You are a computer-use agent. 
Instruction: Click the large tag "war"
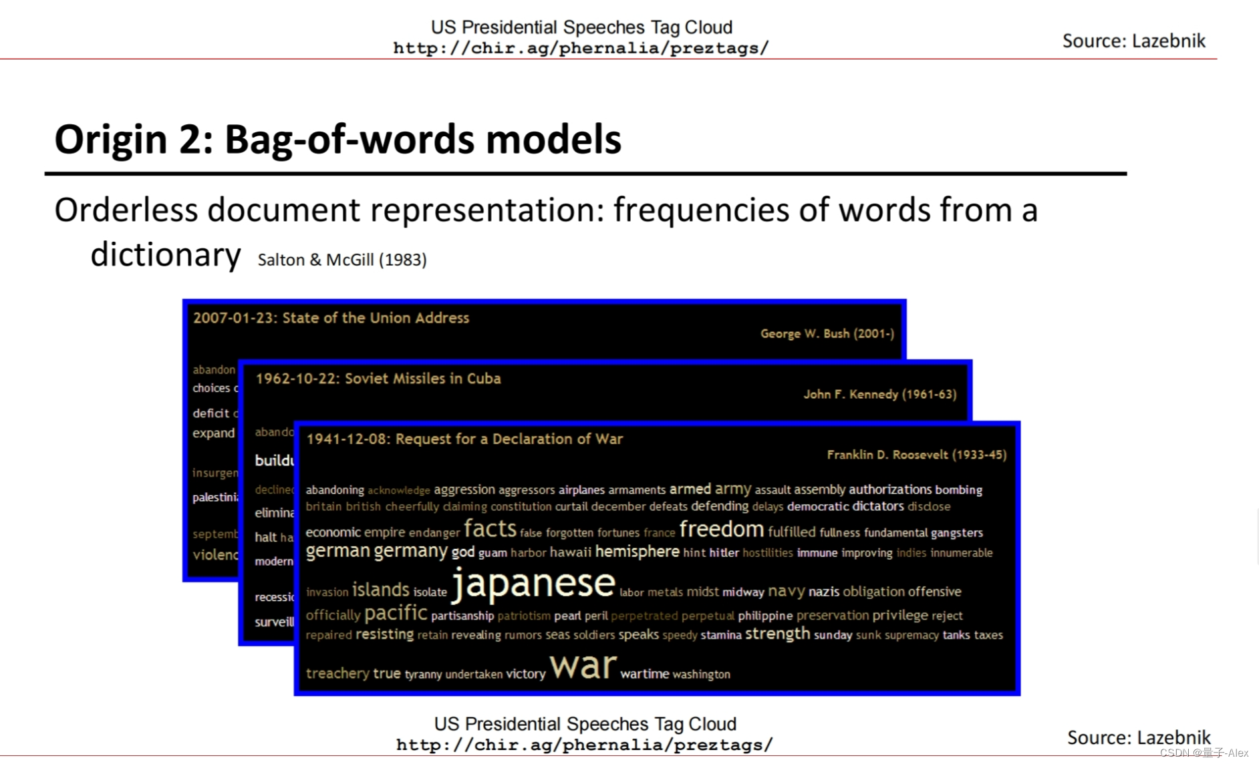click(x=583, y=665)
